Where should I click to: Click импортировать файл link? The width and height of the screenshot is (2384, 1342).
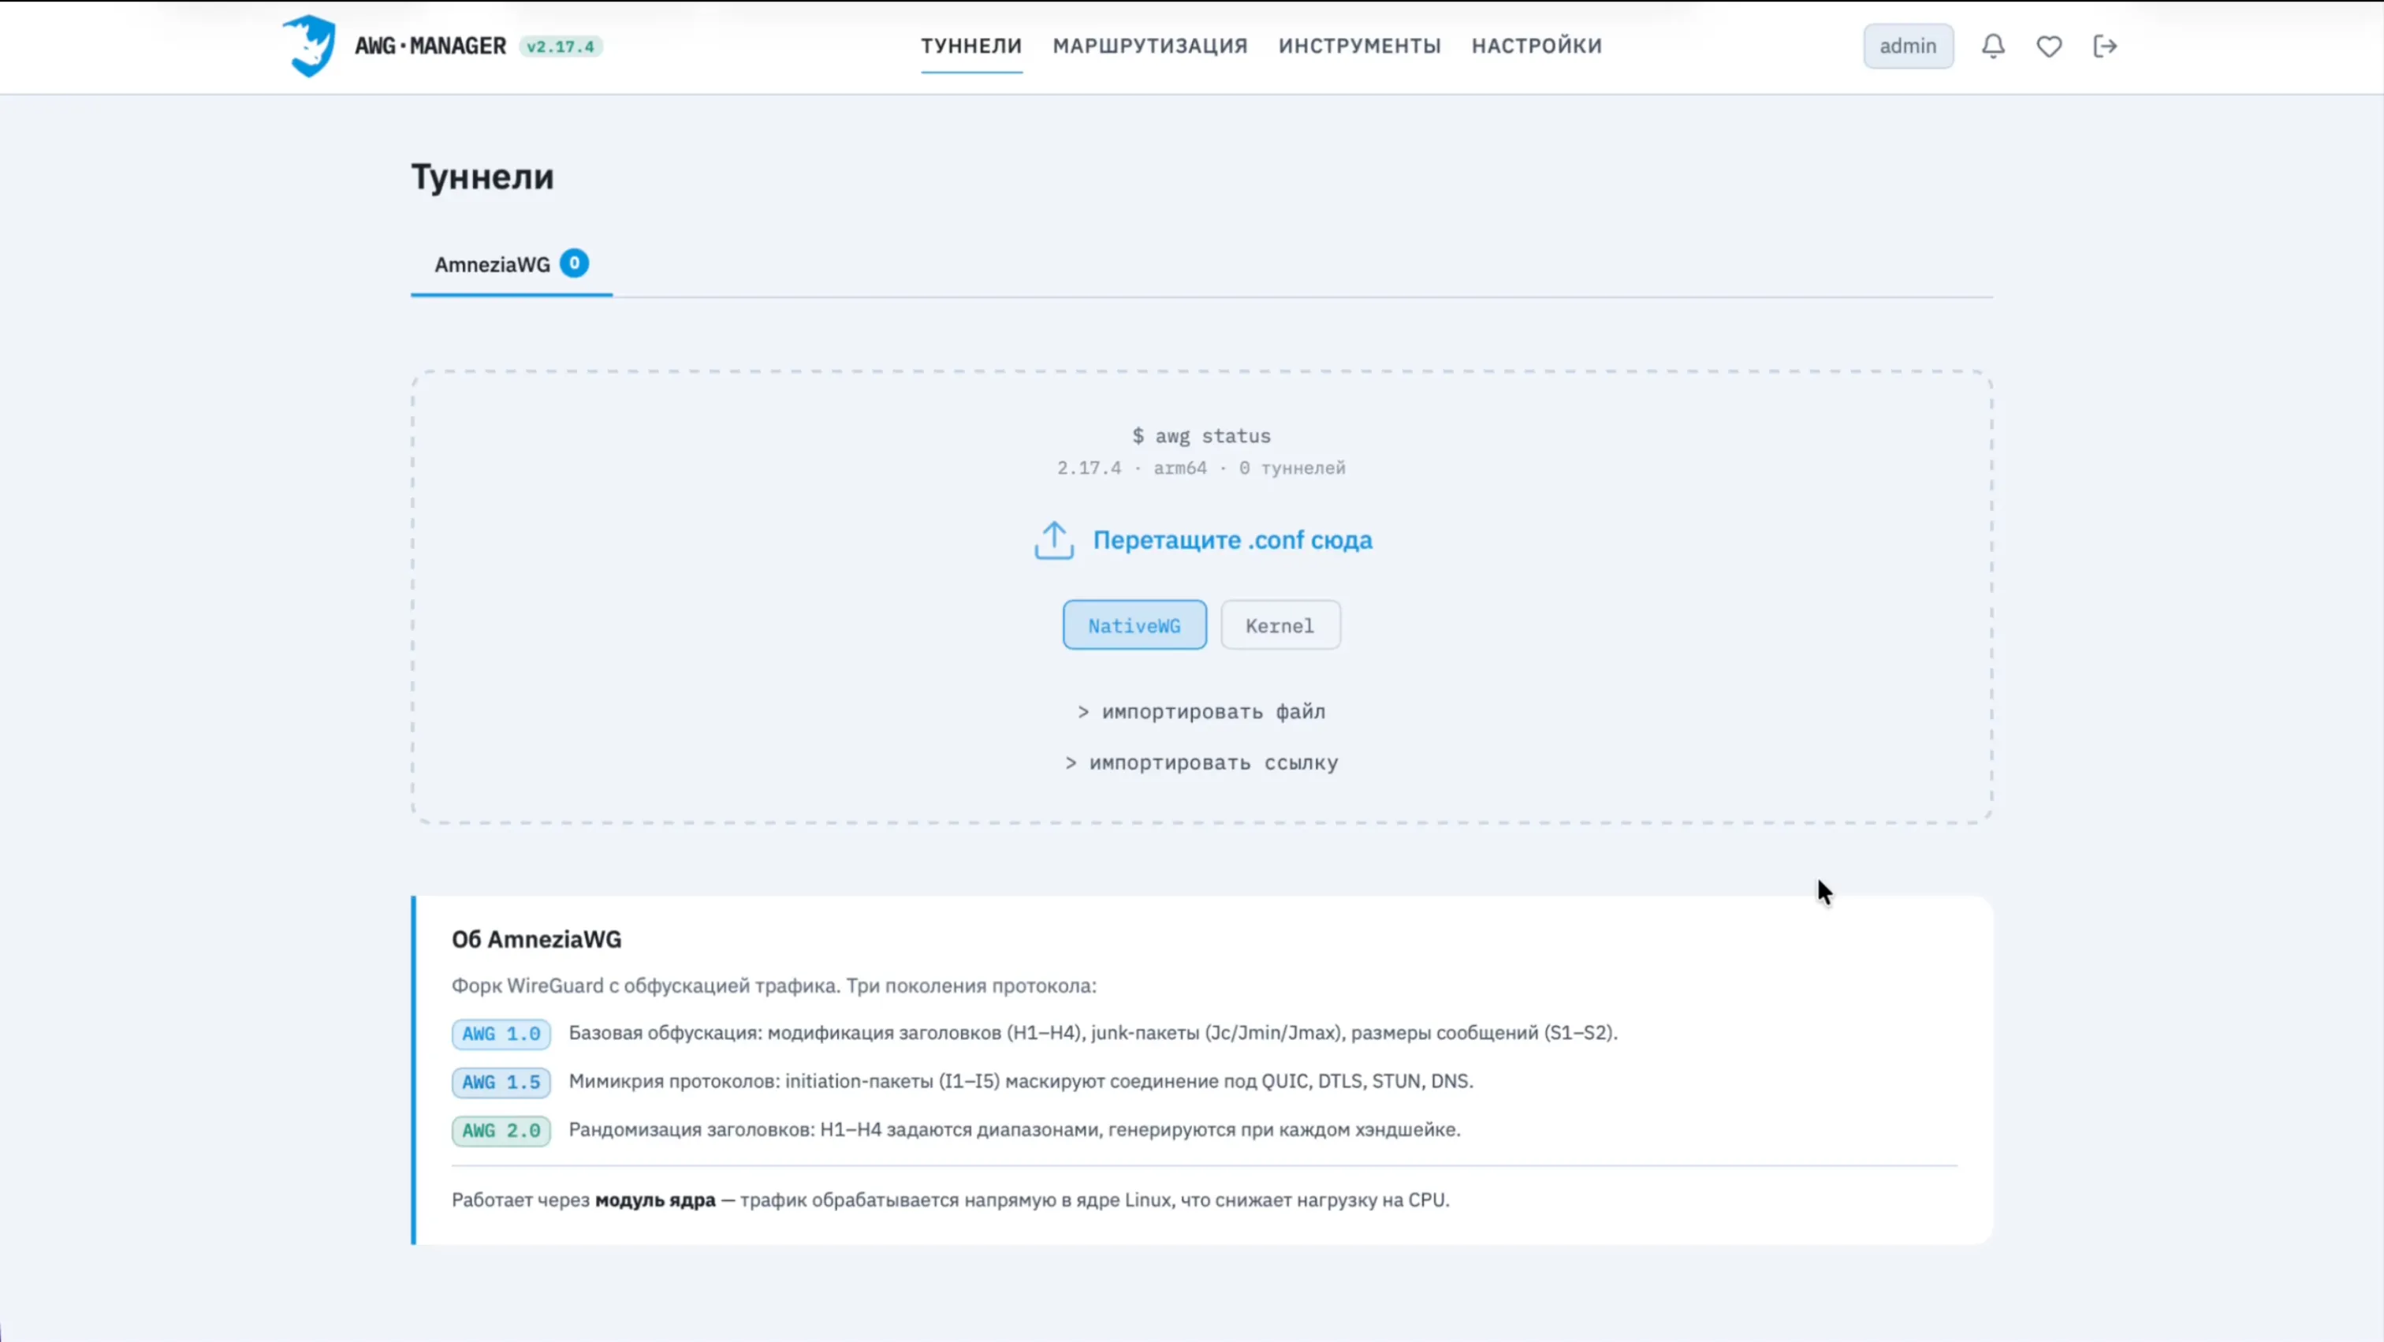click(1201, 712)
